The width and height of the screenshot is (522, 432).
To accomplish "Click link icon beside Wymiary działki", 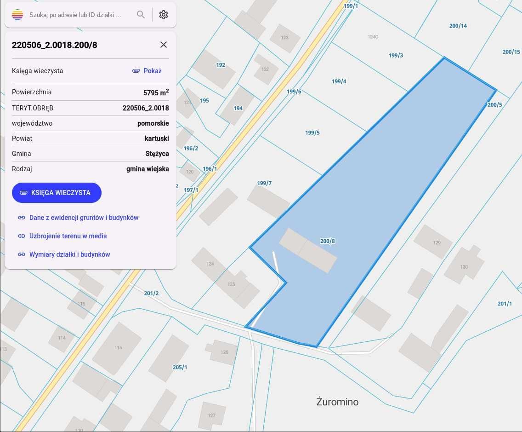I will [22, 254].
